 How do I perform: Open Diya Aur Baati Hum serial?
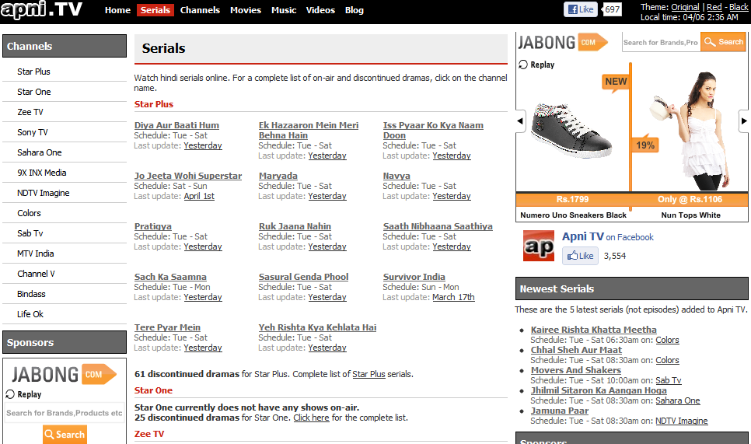click(176, 125)
